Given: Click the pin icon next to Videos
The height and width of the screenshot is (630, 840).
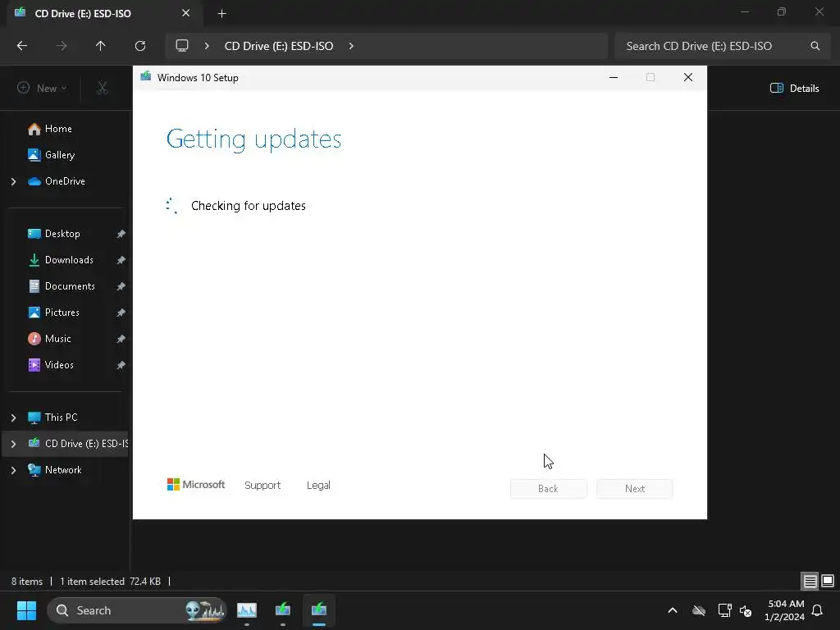Looking at the screenshot, I should [121, 365].
